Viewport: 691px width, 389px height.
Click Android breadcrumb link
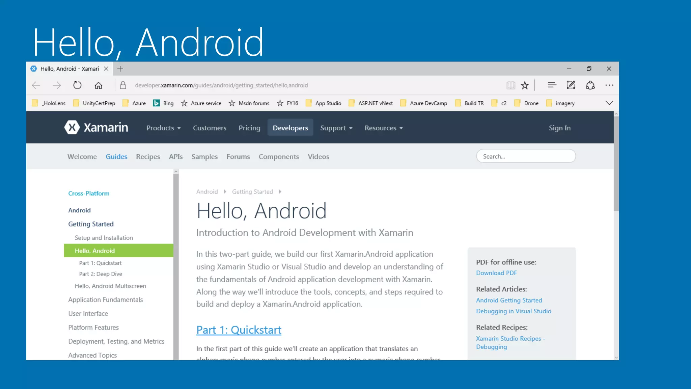pos(207,192)
